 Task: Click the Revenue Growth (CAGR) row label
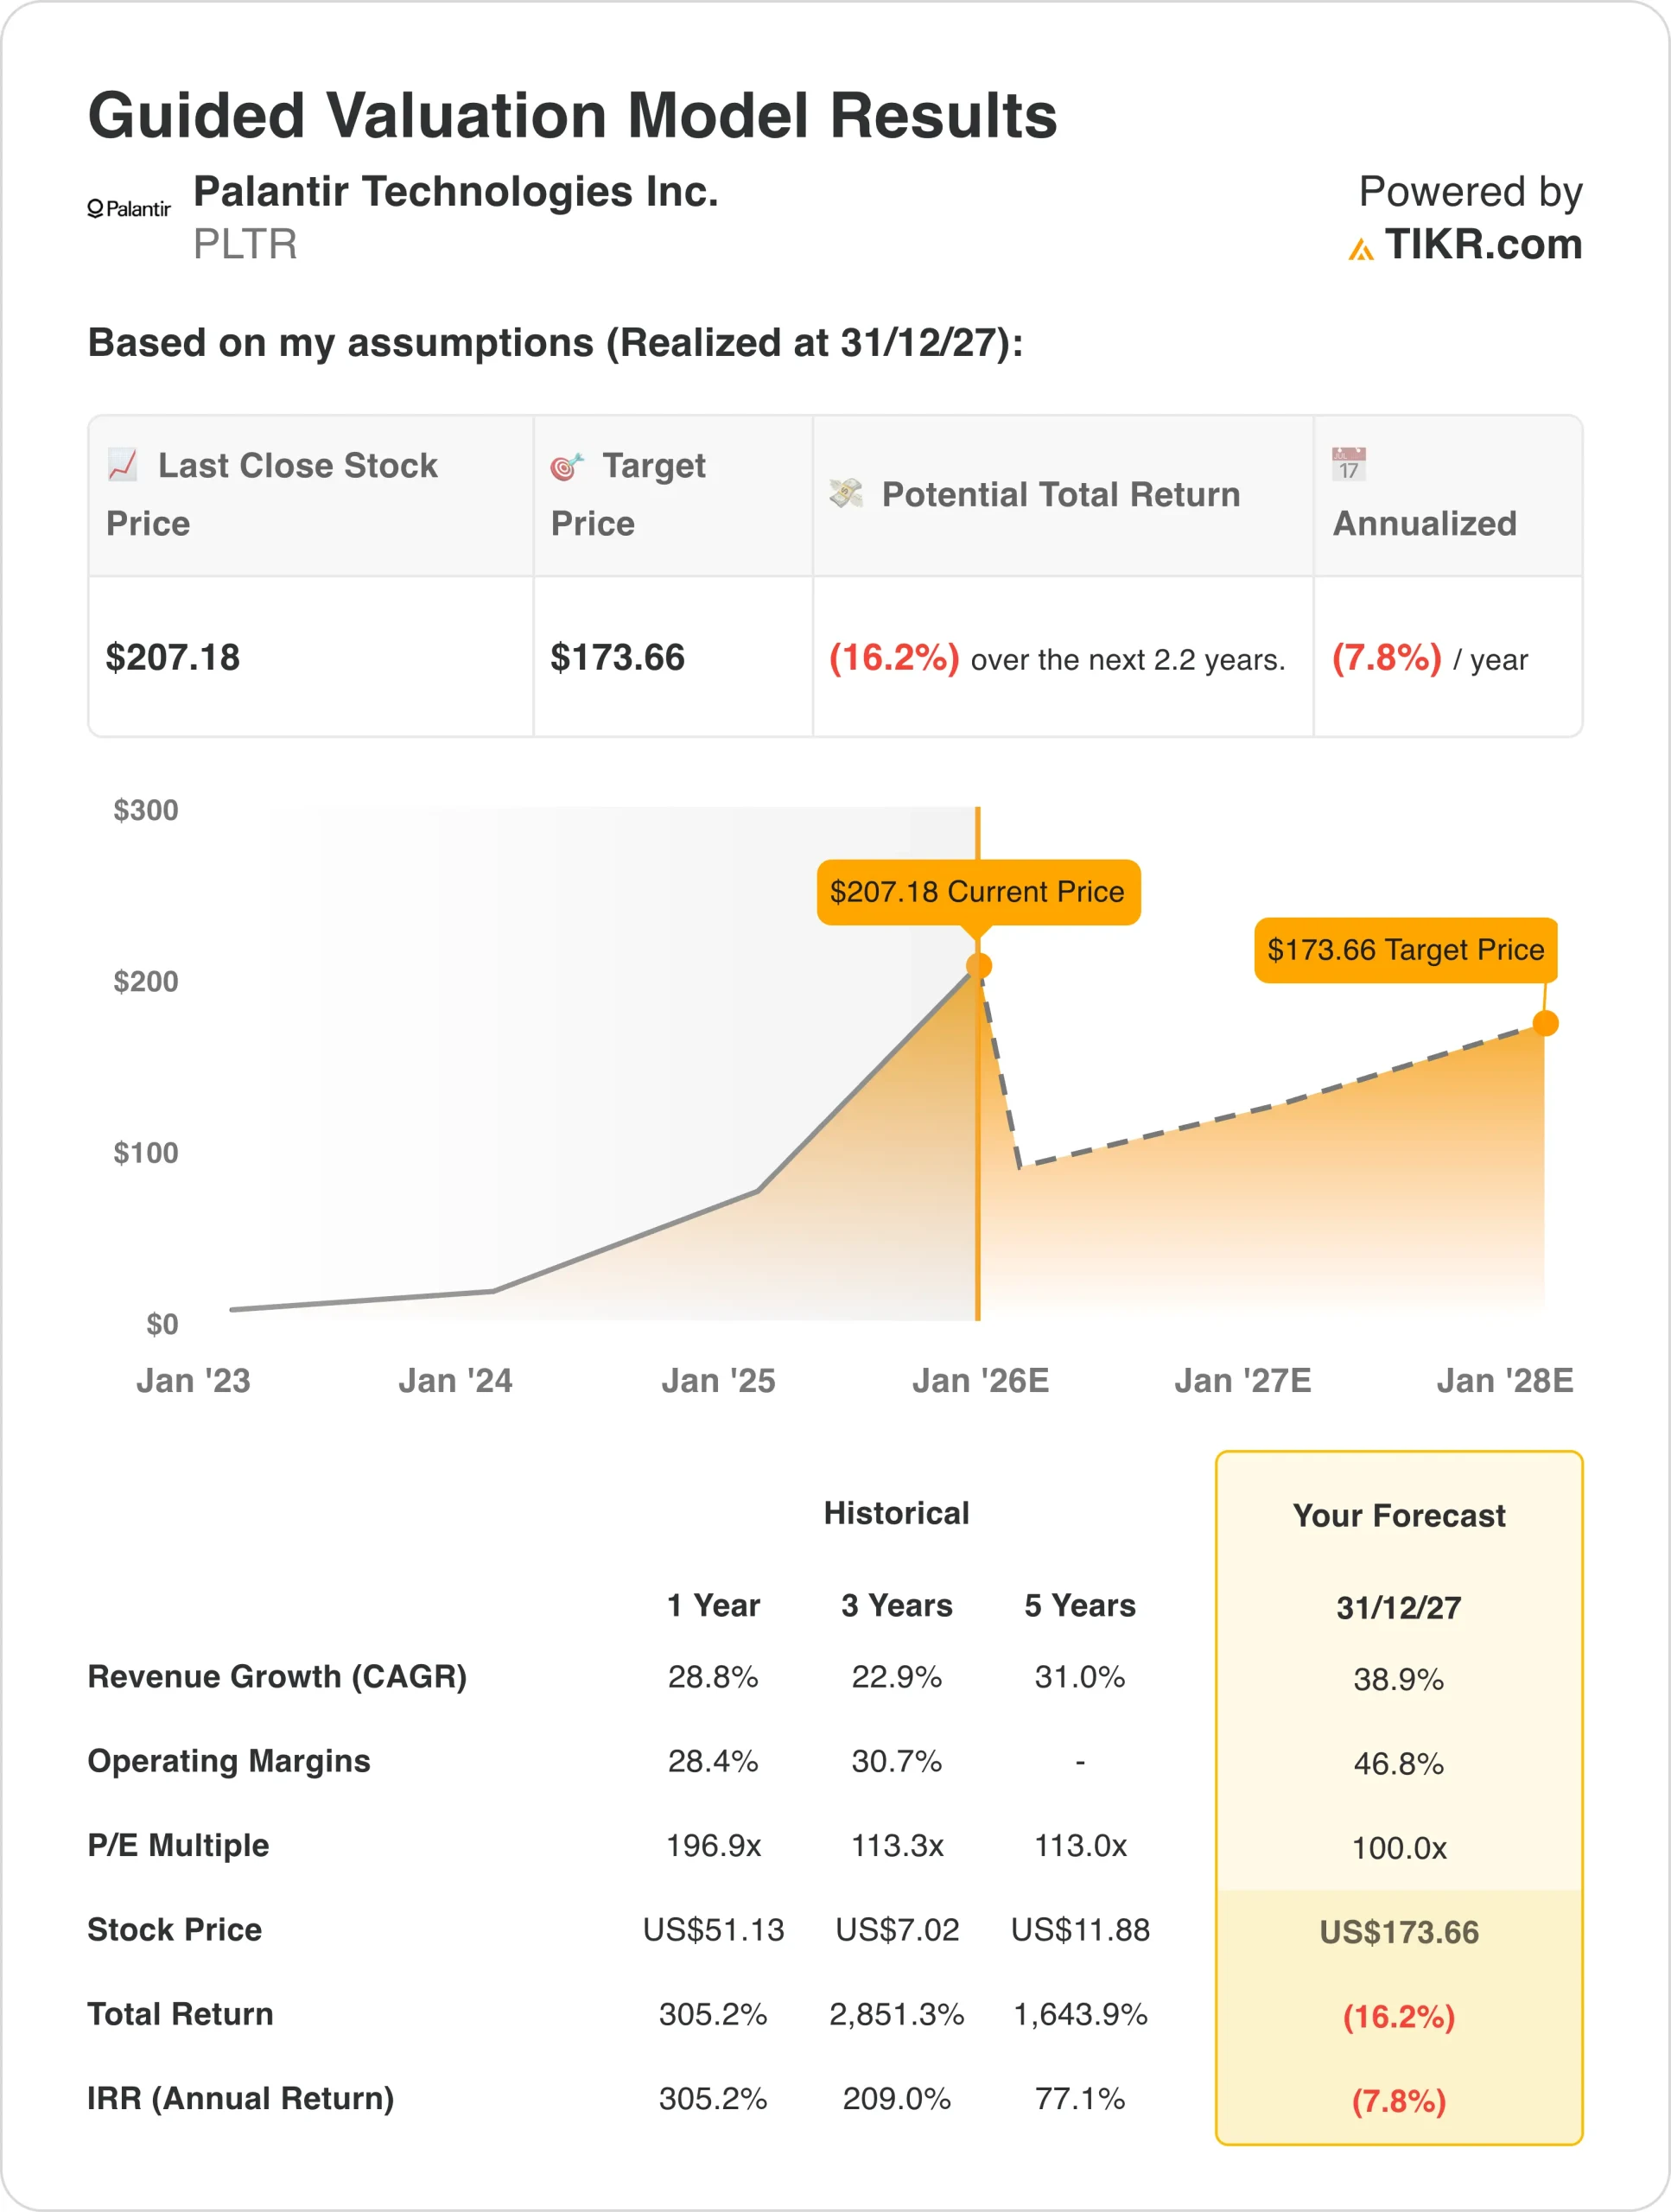pyautogui.click(x=277, y=1677)
